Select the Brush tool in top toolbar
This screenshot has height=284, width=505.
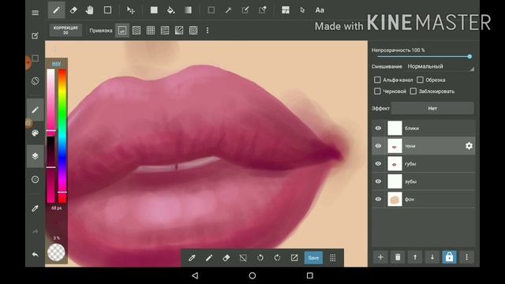click(x=56, y=10)
